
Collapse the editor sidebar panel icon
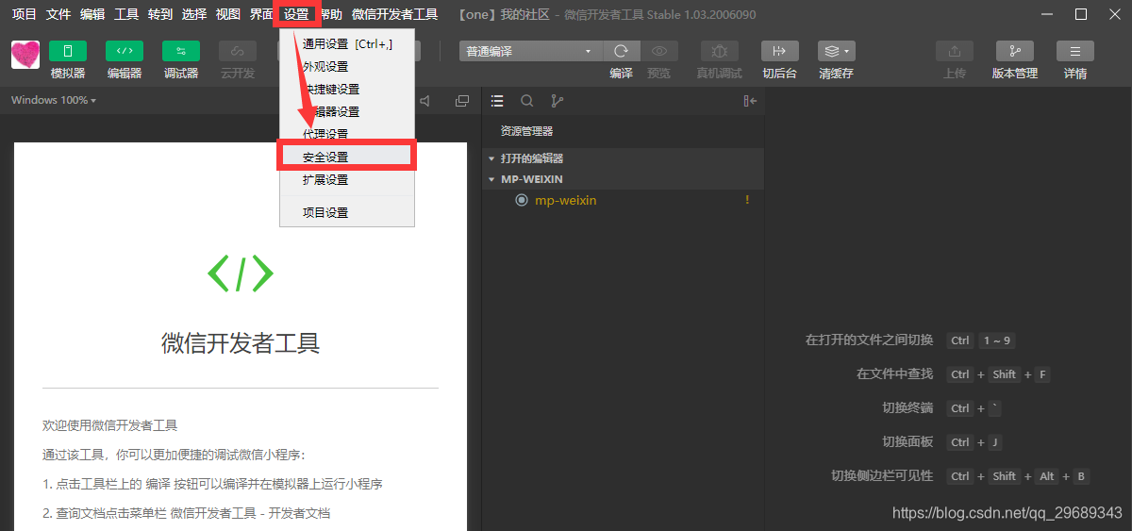point(750,101)
